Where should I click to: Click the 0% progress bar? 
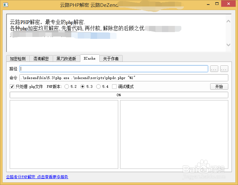pos(119,95)
